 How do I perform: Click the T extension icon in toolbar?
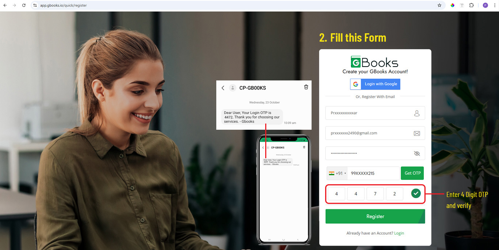[462, 5]
